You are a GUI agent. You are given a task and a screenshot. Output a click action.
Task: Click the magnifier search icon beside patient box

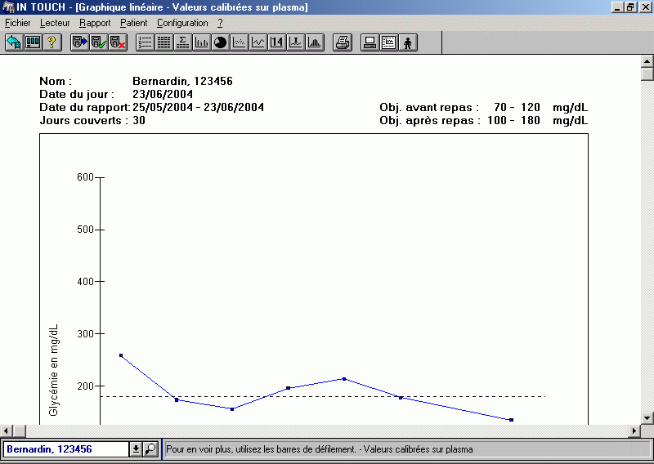click(150, 449)
